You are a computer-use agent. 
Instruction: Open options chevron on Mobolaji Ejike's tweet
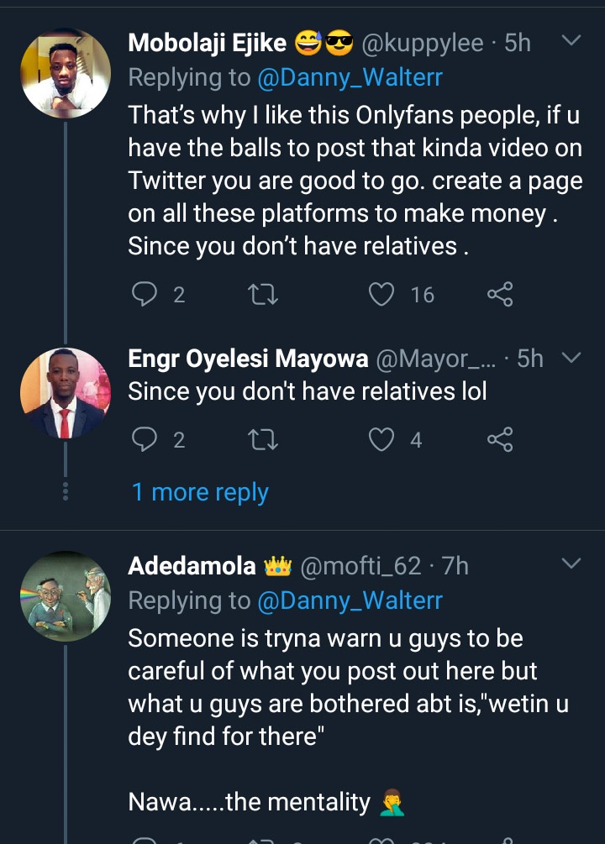pos(571,41)
